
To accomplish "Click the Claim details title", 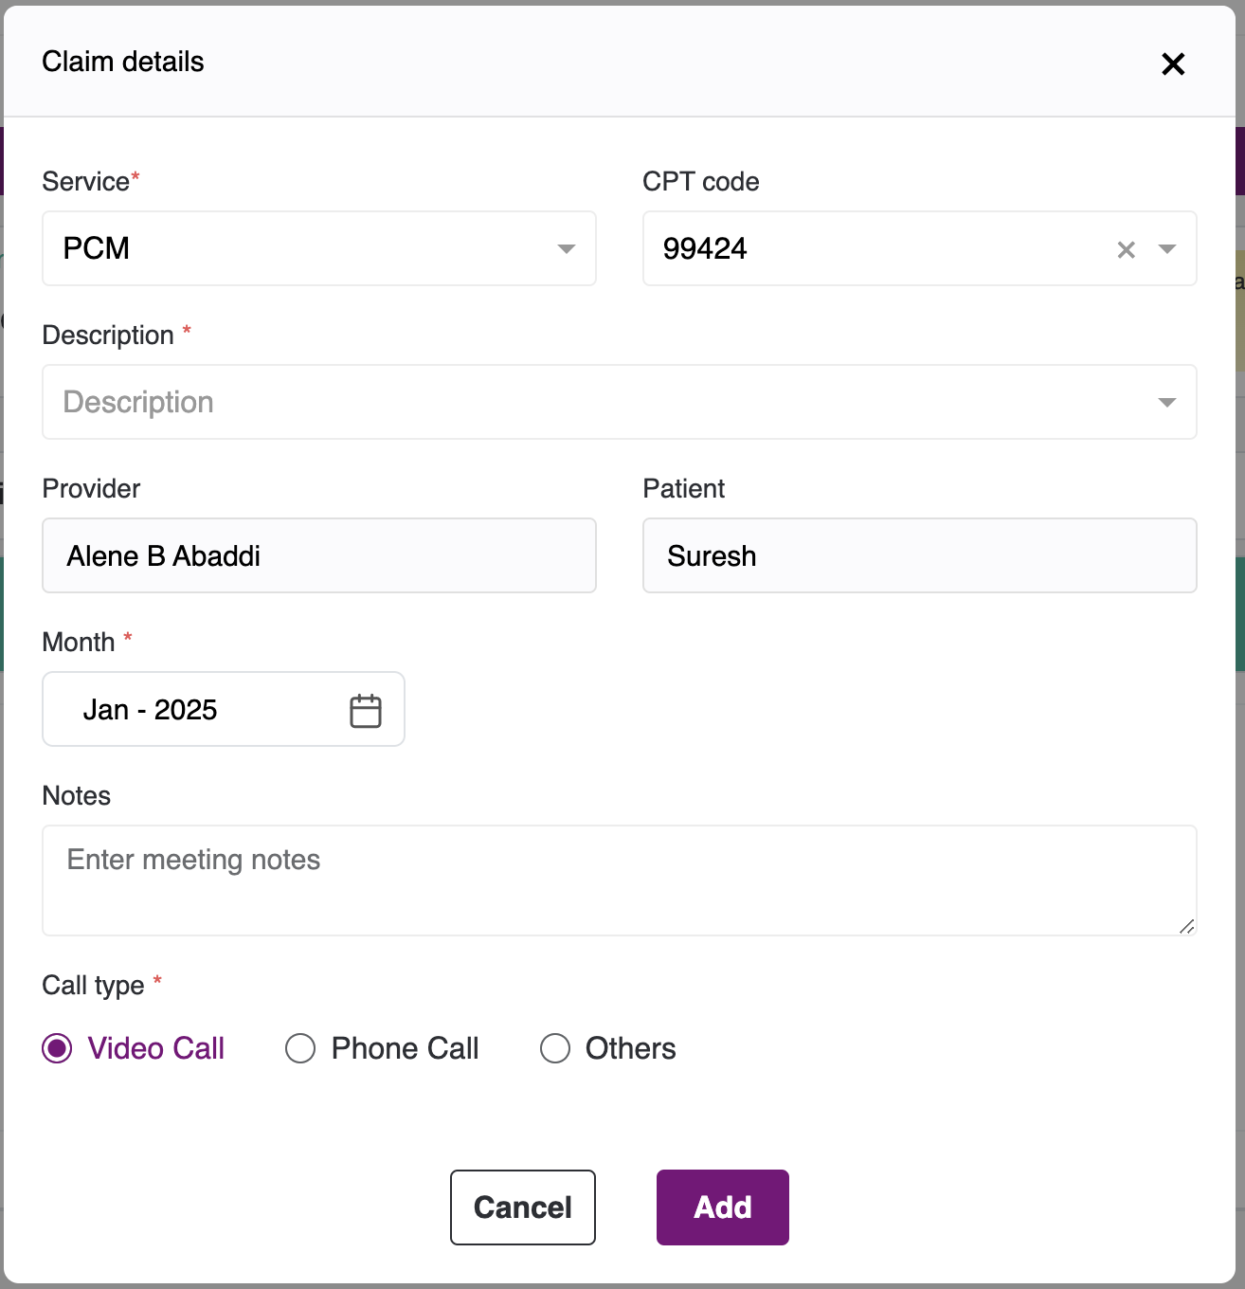I will pos(123,62).
